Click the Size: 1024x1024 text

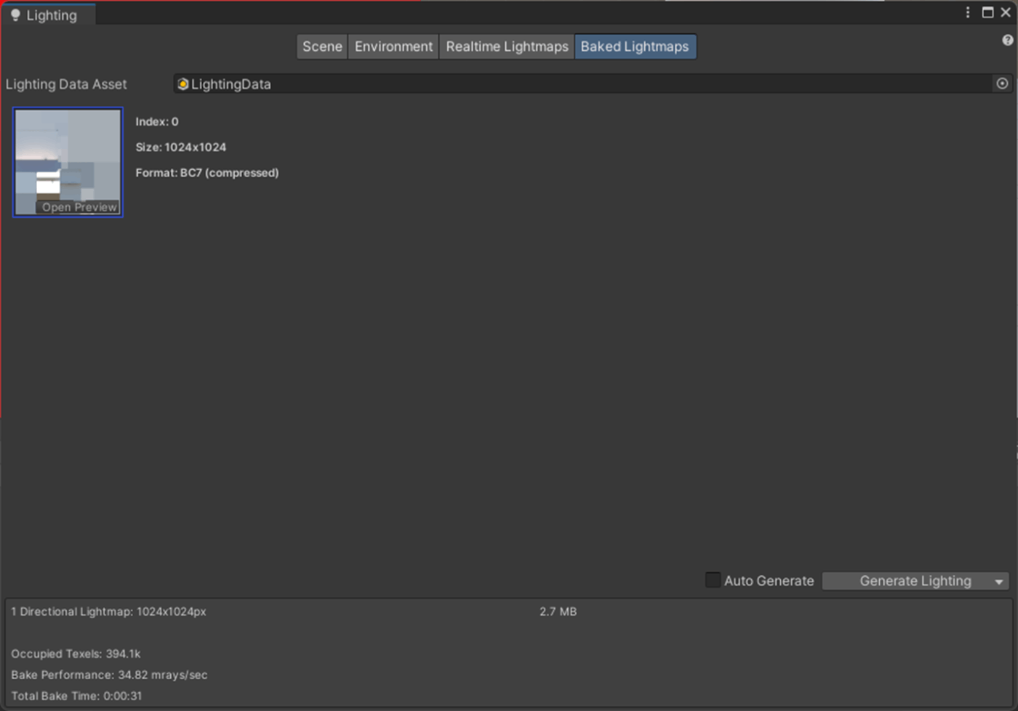click(x=180, y=147)
